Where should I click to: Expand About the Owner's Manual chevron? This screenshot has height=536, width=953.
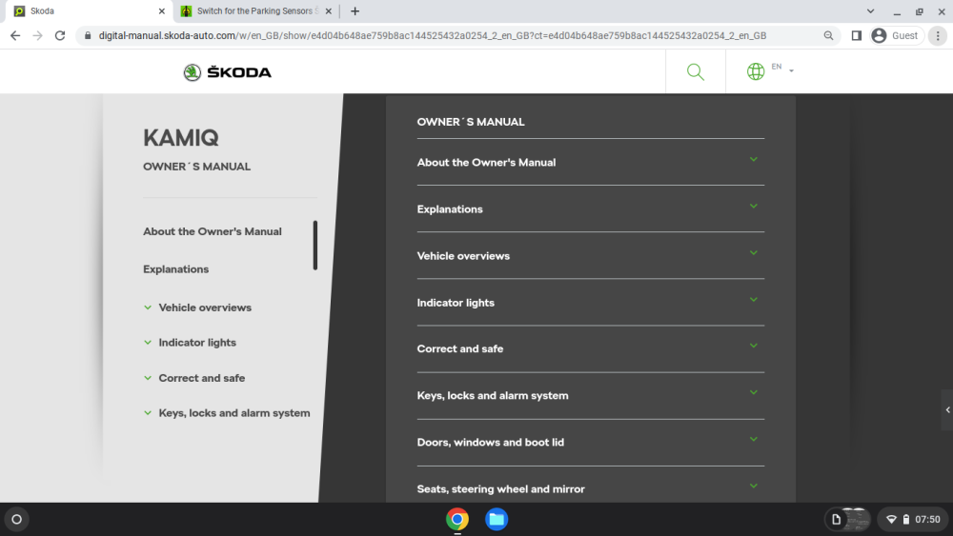coord(754,160)
